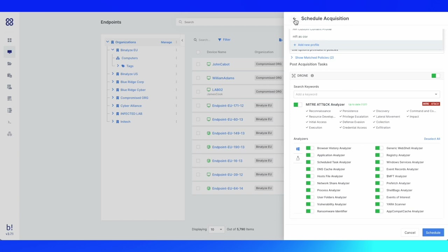Turn off the Ransomware Identifier toggle
This screenshot has height=252, width=448.
(310, 211)
